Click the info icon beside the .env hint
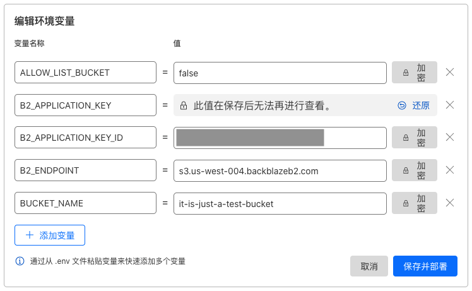472x291 pixels. [x=20, y=261]
